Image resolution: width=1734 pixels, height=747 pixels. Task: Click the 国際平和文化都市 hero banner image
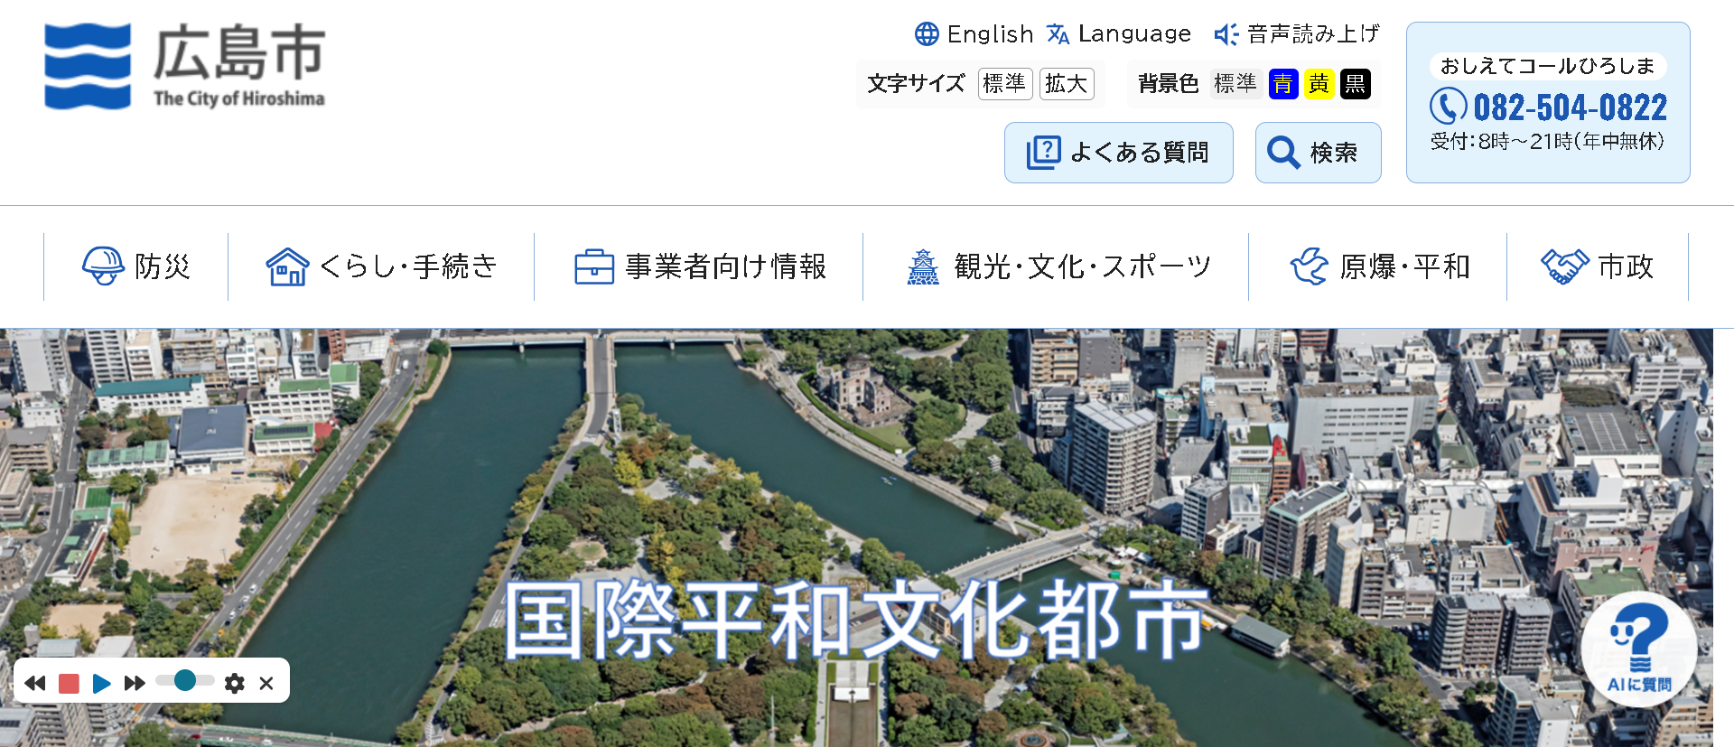(x=856, y=537)
